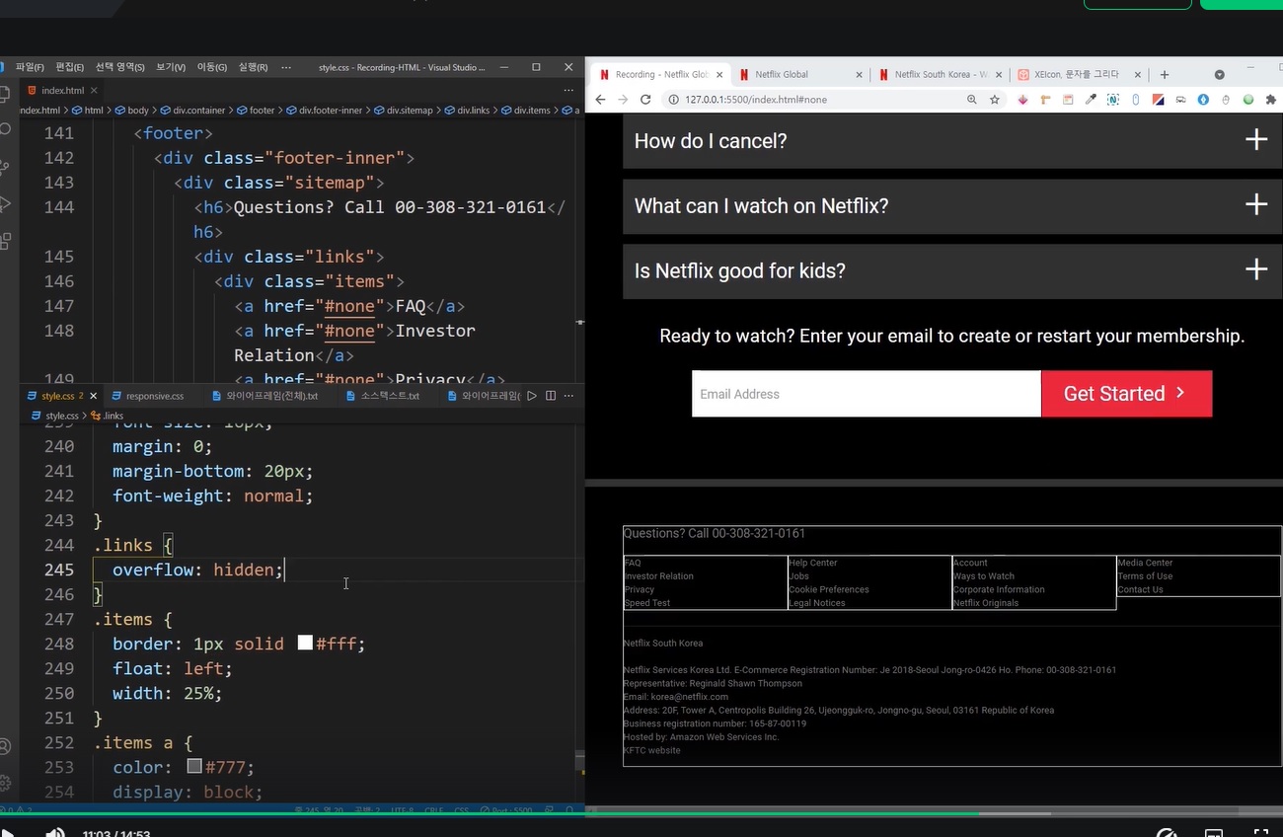Click the Media Center footer link

click(x=1145, y=563)
